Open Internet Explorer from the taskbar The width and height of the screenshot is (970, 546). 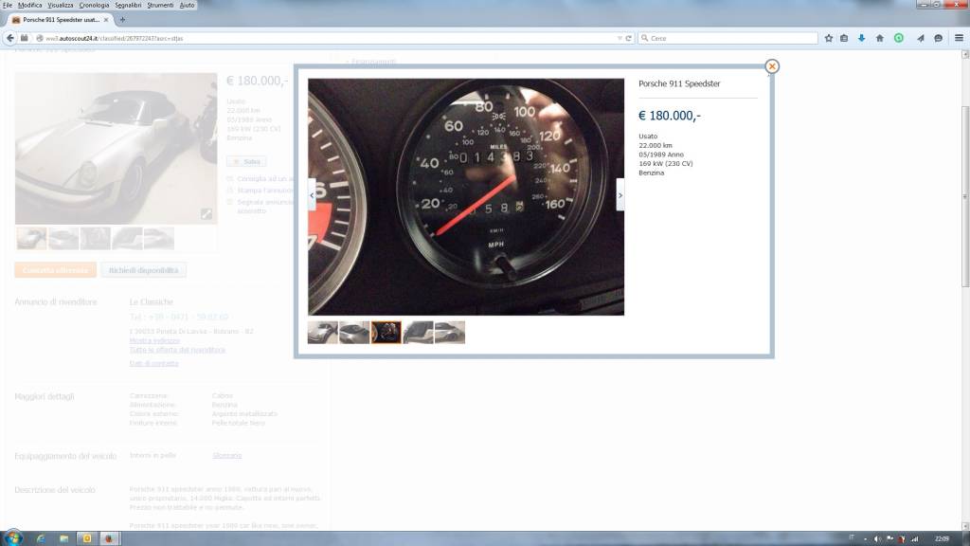41,538
